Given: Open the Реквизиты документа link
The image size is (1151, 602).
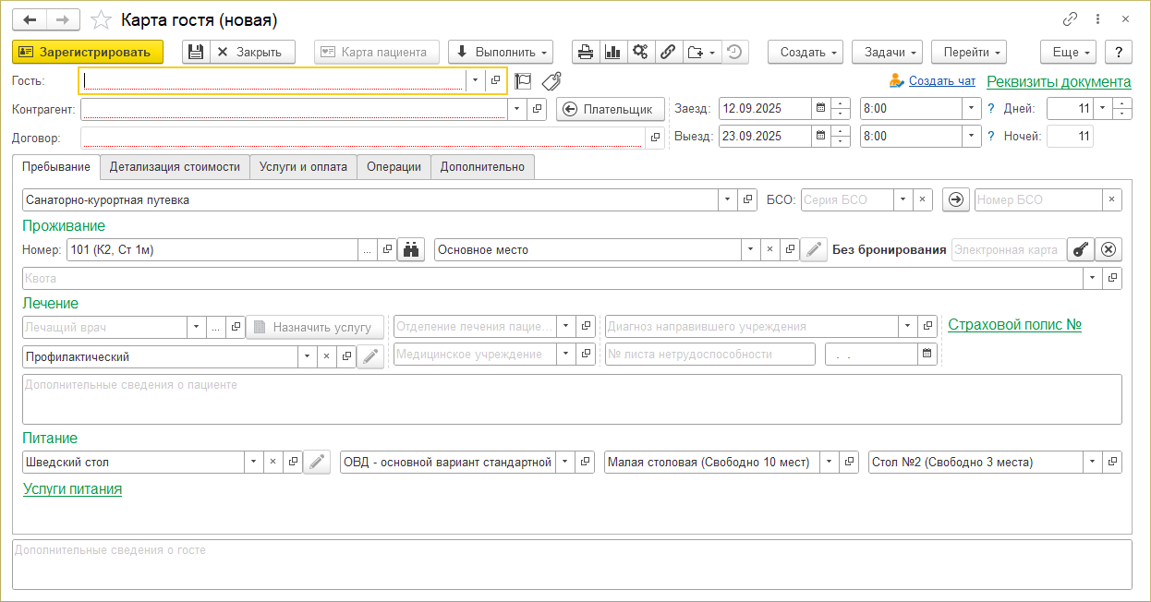Looking at the screenshot, I should pyautogui.click(x=1059, y=82).
